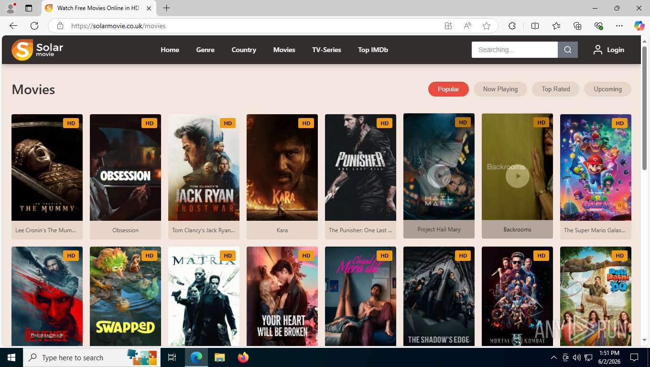Open browser essentials heart icon
This screenshot has width=650, height=367.
(x=598, y=26)
